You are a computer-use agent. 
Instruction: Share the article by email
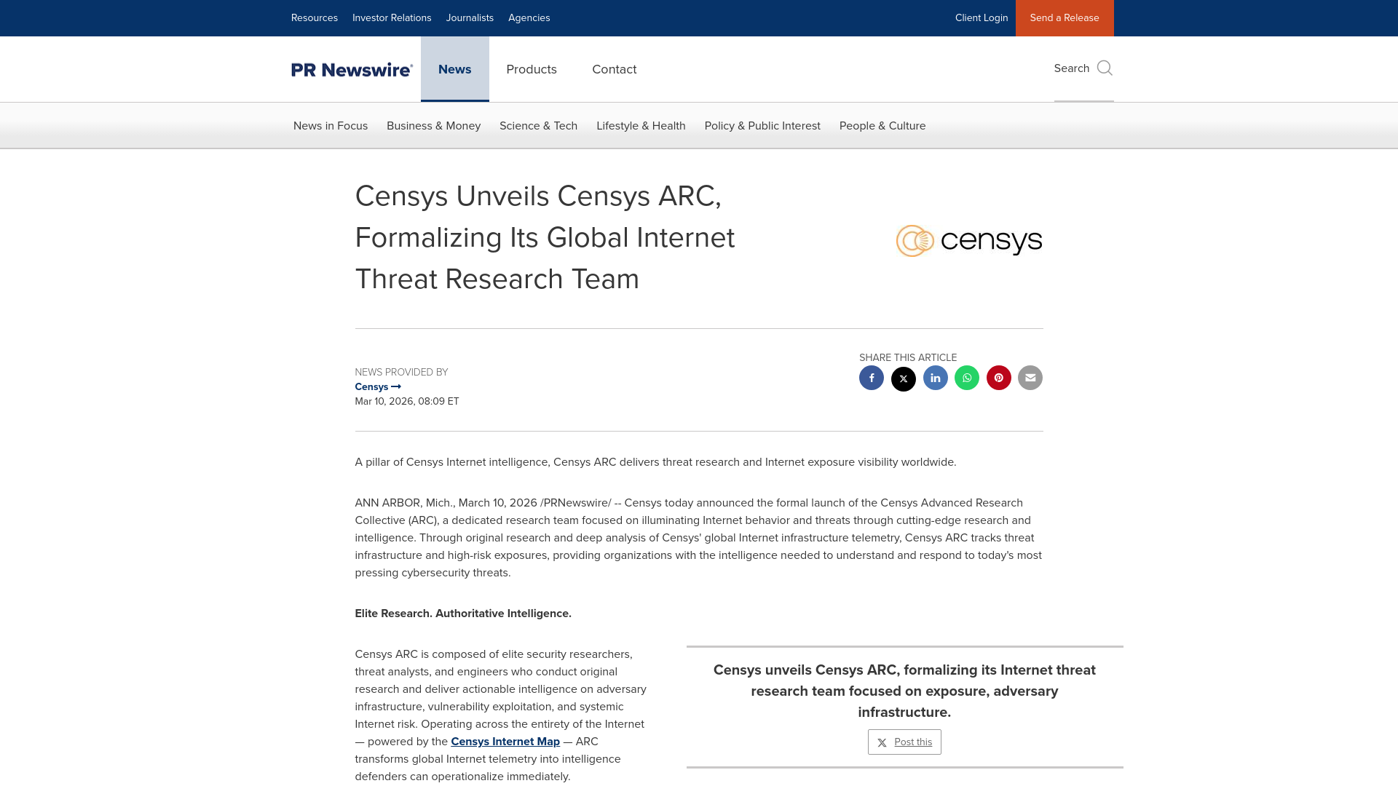pos(1030,378)
